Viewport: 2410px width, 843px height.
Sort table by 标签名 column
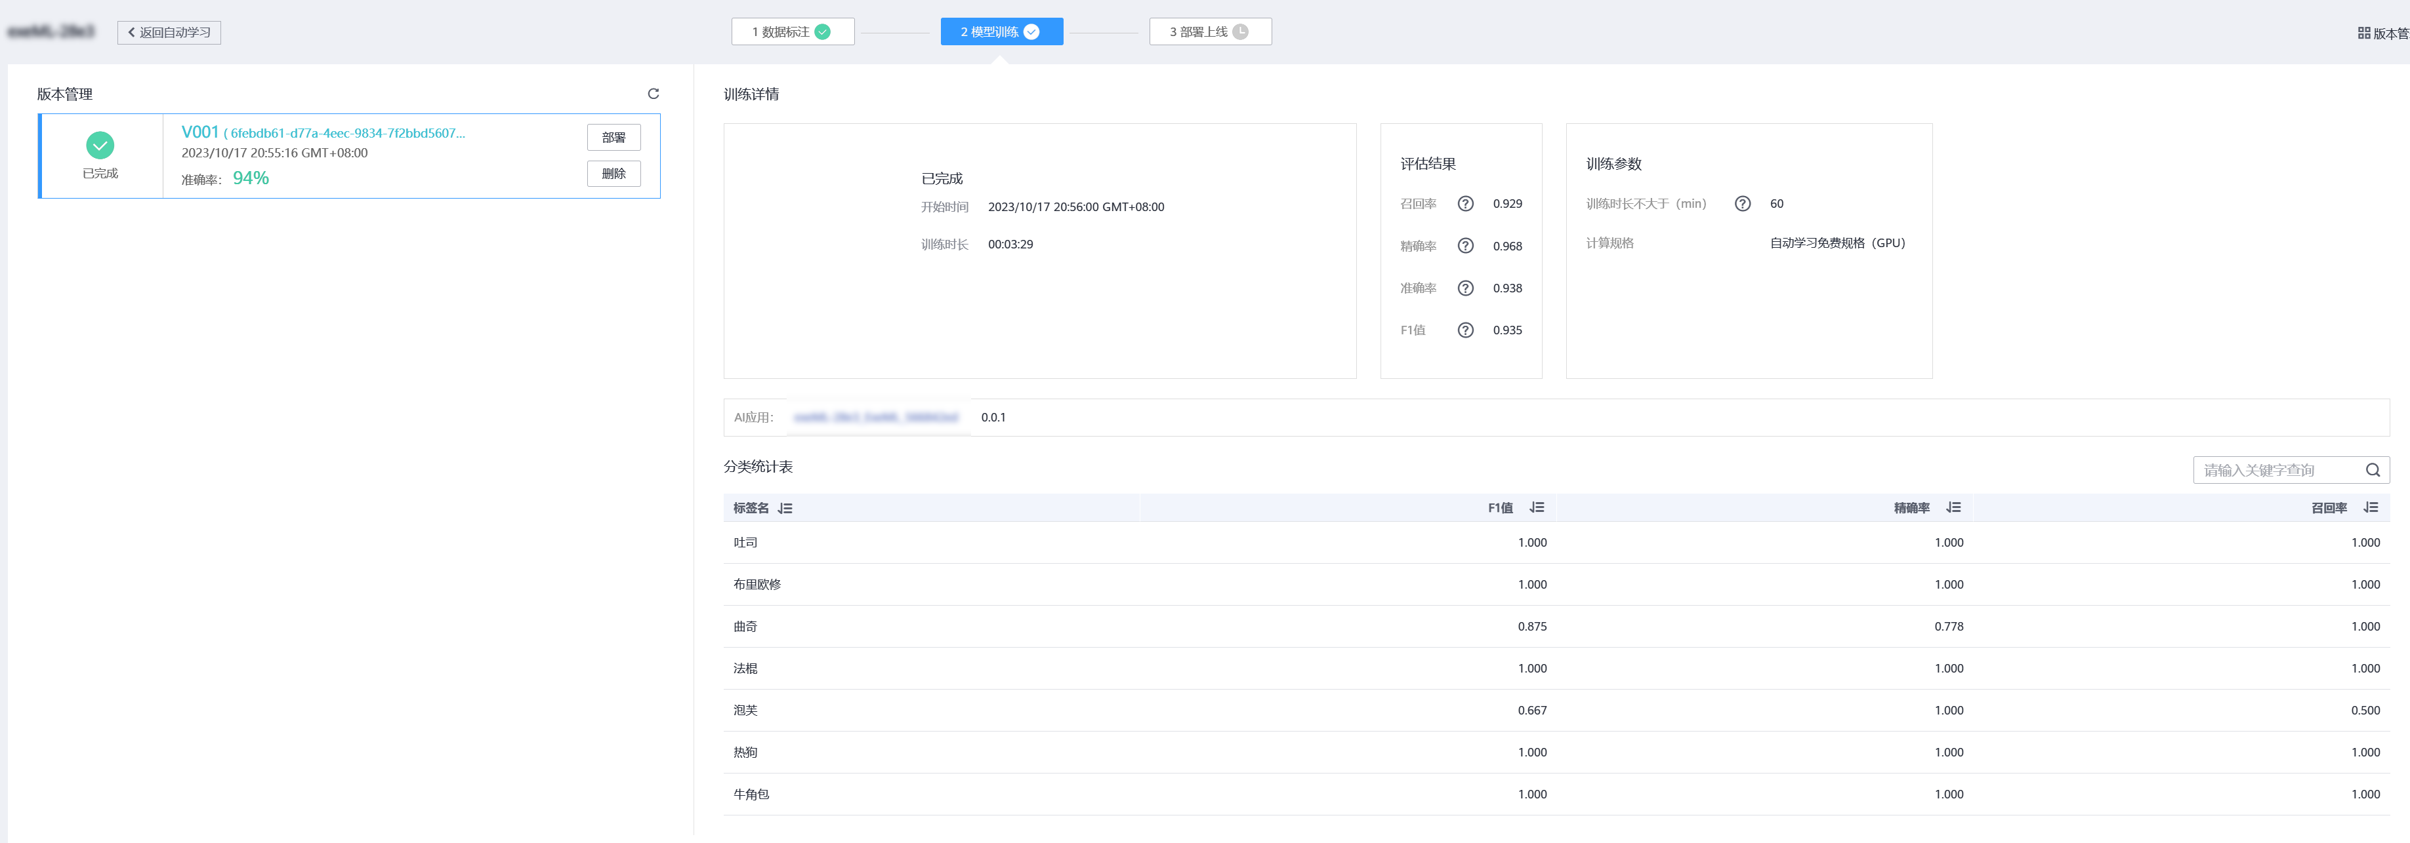785,509
